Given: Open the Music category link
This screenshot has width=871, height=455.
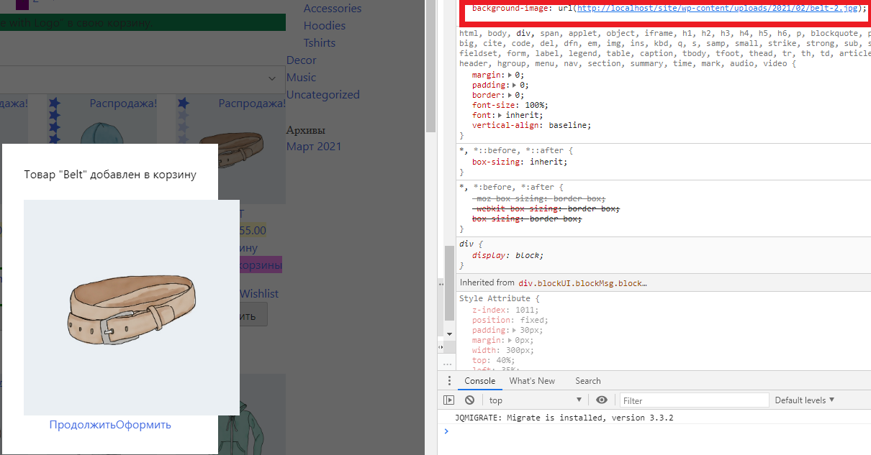Looking at the screenshot, I should (302, 78).
